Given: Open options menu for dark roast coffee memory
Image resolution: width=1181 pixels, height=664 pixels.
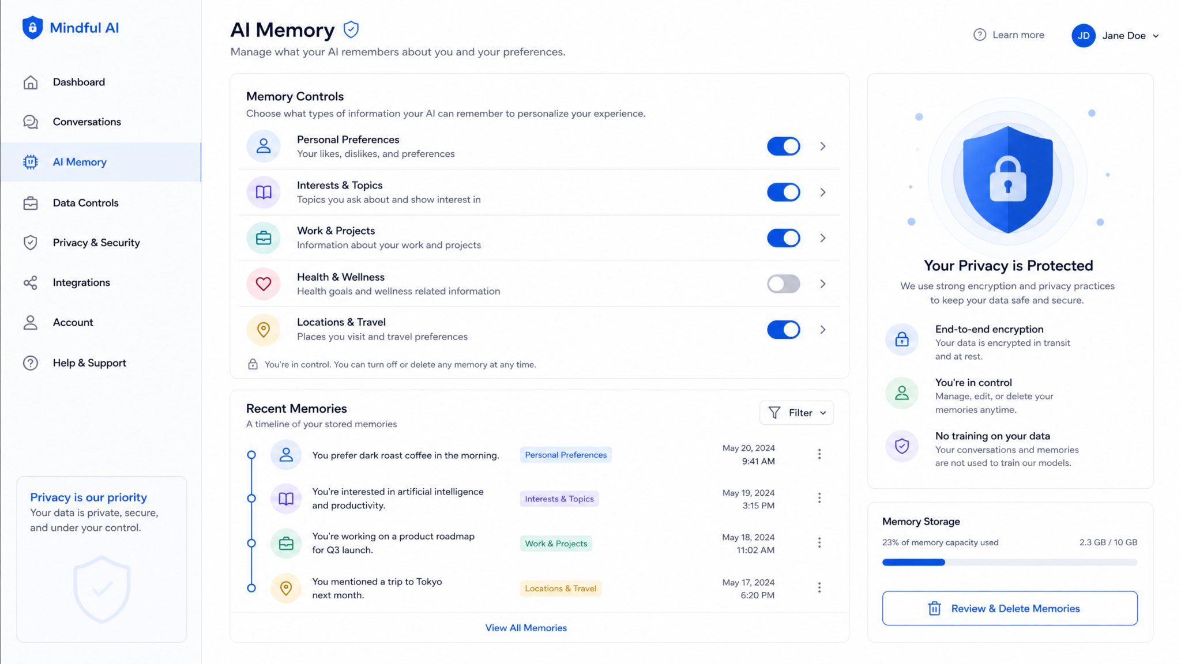Looking at the screenshot, I should [819, 454].
